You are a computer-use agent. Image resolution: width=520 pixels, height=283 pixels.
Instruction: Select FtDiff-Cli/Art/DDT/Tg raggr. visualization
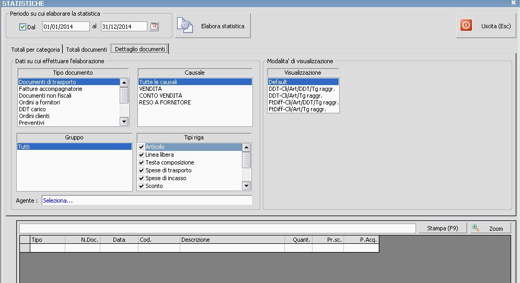(x=304, y=102)
